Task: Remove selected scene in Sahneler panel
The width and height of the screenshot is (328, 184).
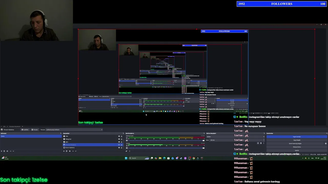Action: (4, 151)
